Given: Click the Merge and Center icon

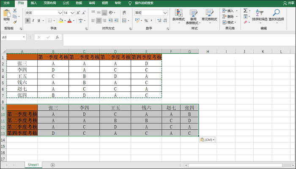Looking at the screenshot, I should [124, 20].
